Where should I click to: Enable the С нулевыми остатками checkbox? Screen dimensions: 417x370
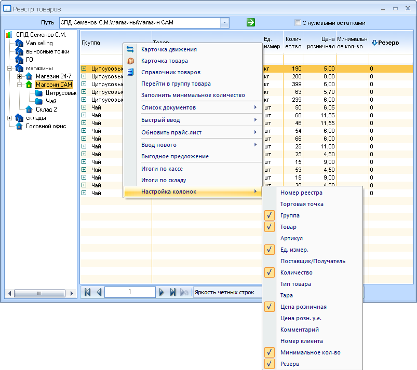pyautogui.click(x=298, y=23)
